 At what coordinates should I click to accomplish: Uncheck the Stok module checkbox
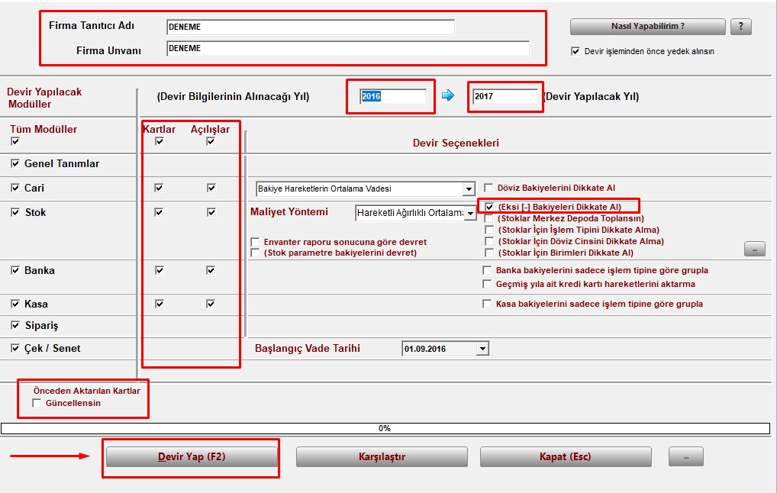click(15, 212)
